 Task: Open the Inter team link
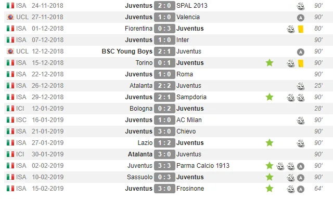pos(183,40)
